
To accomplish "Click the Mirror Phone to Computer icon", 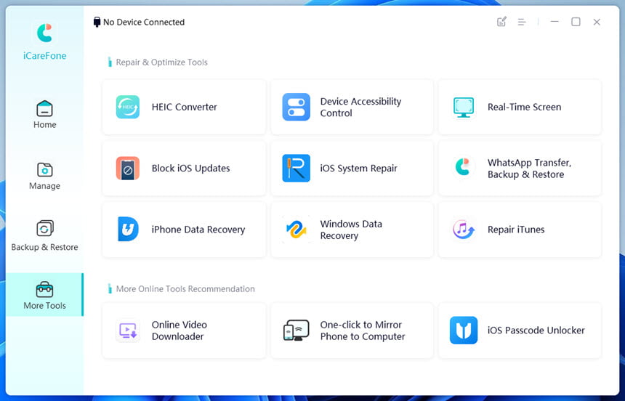I will coord(297,331).
